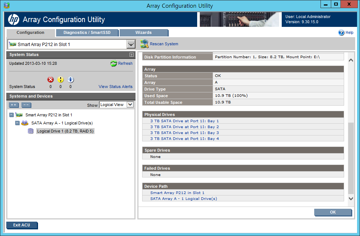Click the SATA Array A tree icon
The height and width of the screenshot is (236, 360).
click(25, 123)
